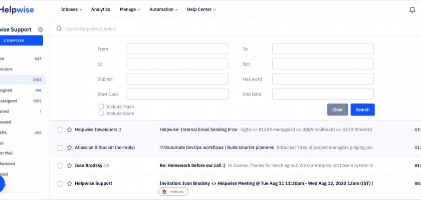Screen dimensions: 421x200
Task: Focus the To filter field
Action: coord(323,48)
